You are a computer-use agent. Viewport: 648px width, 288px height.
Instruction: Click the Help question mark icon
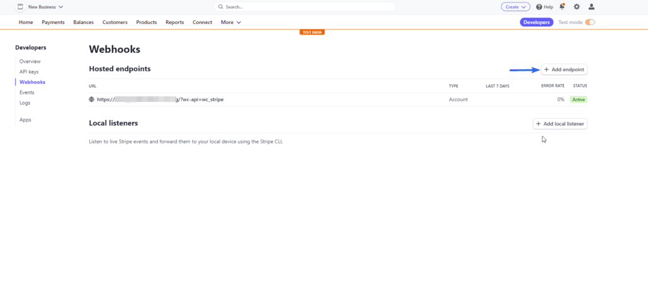click(539, 7)
